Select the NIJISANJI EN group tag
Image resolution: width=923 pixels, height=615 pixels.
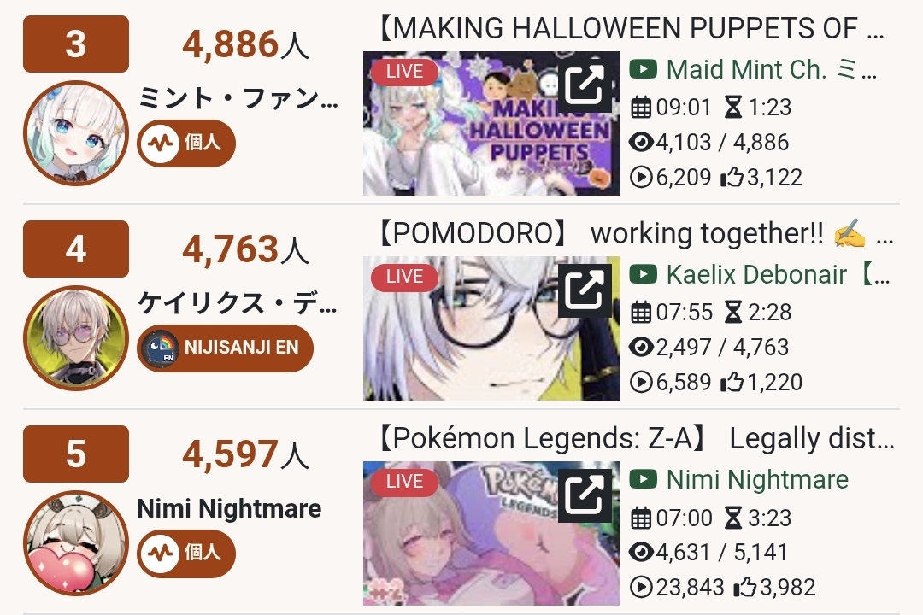[x=226, y=348]
